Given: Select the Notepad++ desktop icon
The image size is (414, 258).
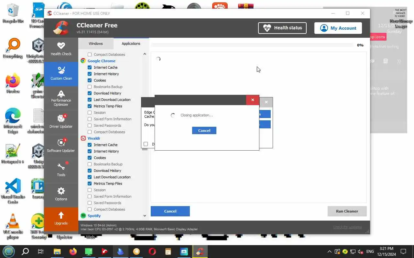Looking at the screenshot, I should [13, 154].
